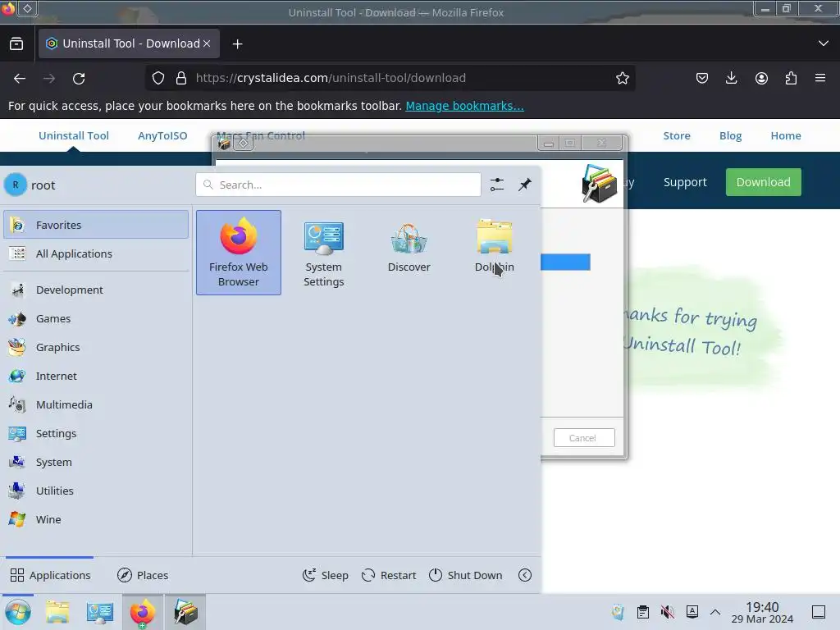Open Development category

(x=96, y=290)
